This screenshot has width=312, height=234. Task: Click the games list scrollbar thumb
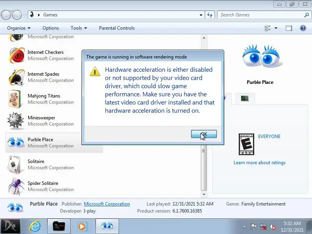tap(204, 168)
